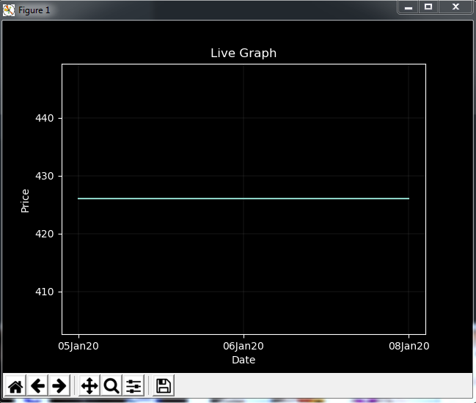Click the 430 y-axis tick label
Image resolution: width=476 pixels, height=403 pixels.
(44, 176)
